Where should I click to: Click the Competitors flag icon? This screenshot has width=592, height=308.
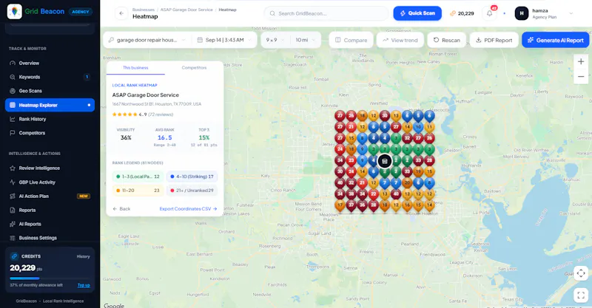tap(13, 133)
